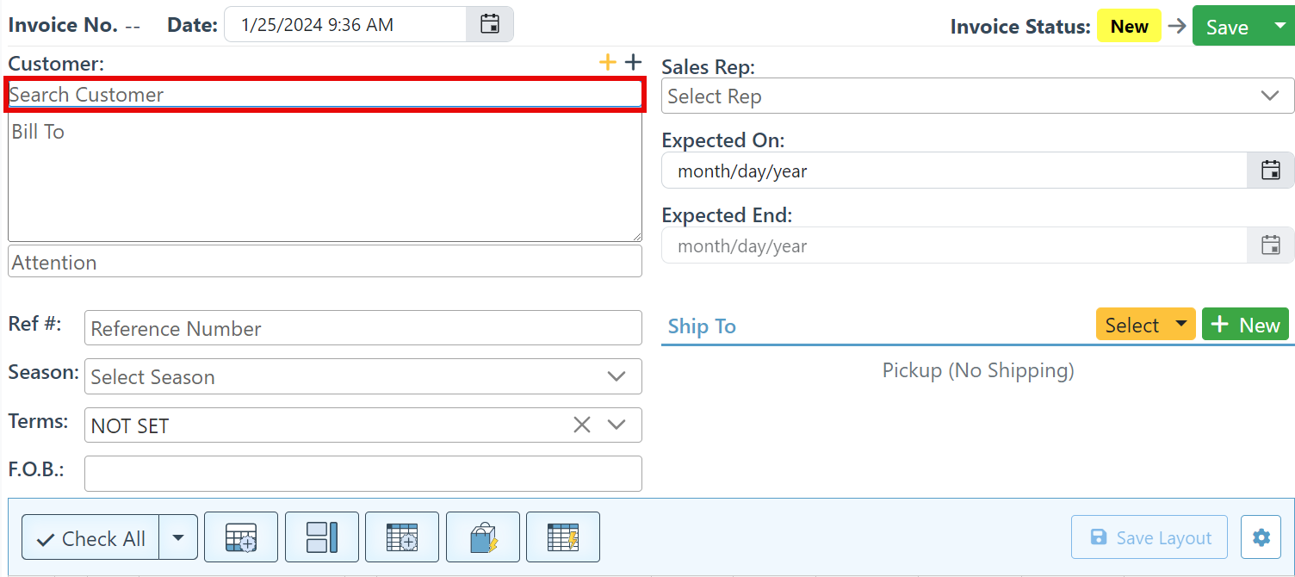
Task: Expand the Save button dropdown arrow
Action: (1279, 27)
